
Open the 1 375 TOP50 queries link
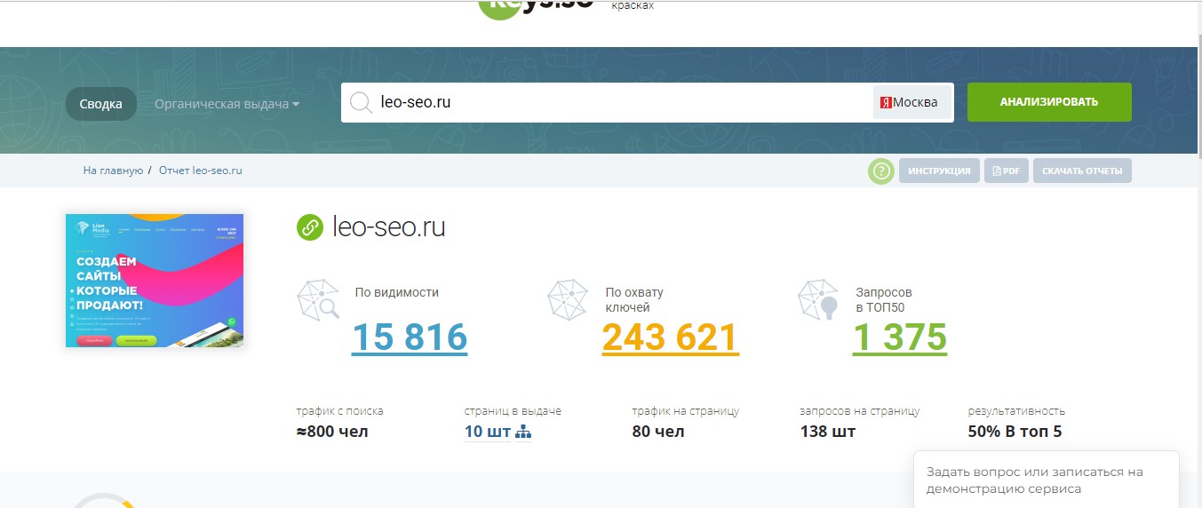[x=900, y=338]
